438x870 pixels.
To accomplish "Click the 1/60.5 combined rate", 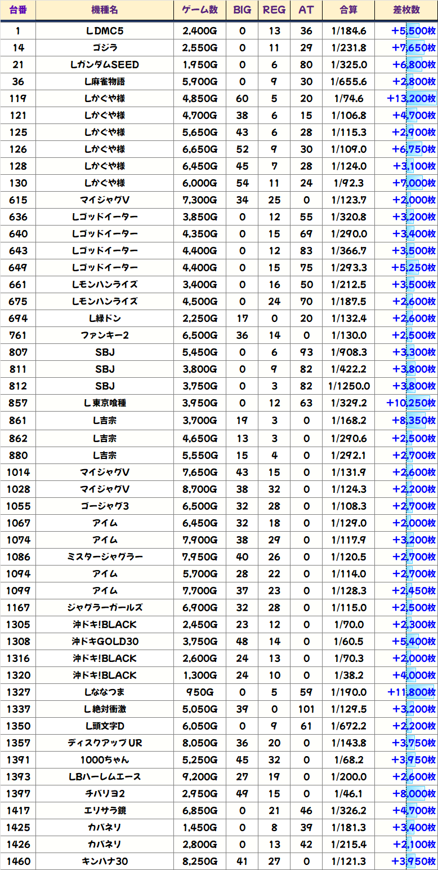I will point(348,641).
